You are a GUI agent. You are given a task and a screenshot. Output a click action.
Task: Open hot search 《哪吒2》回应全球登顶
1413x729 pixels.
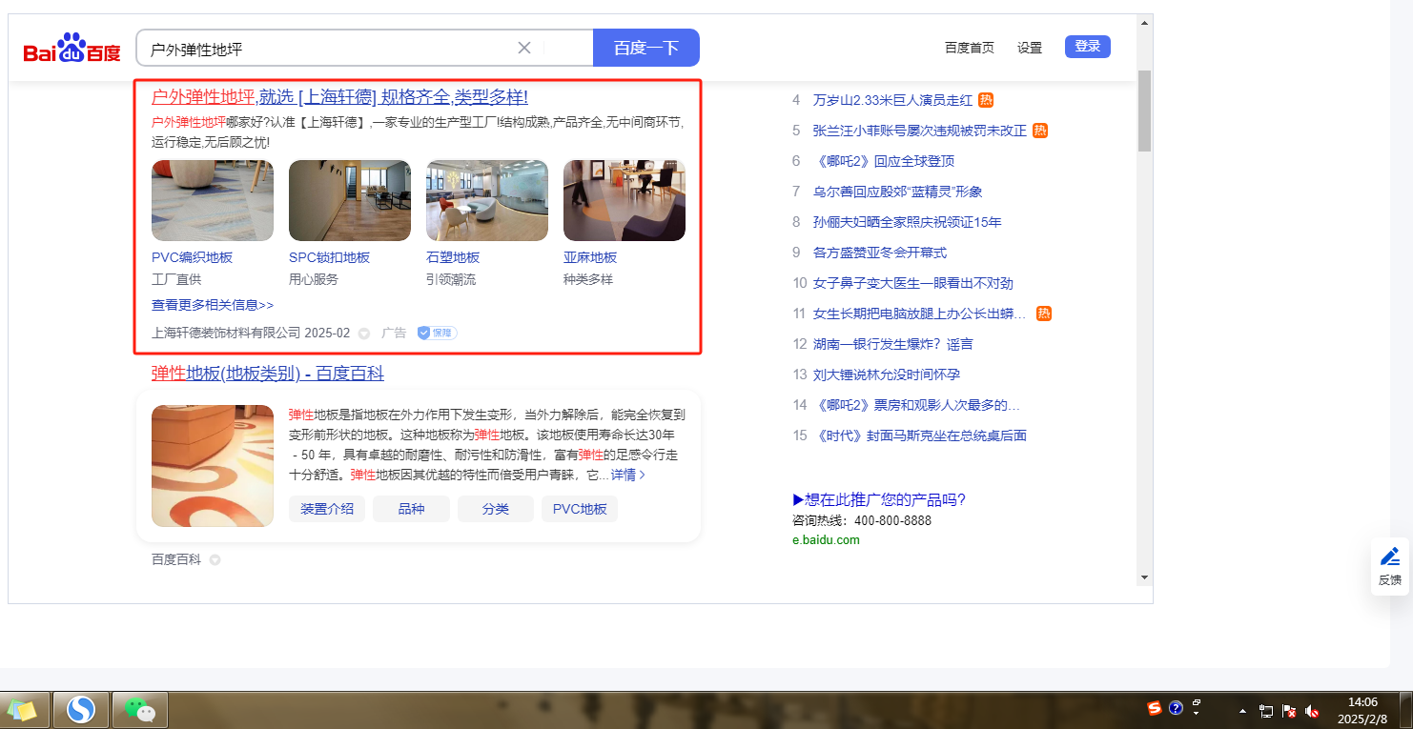click(x=884, y=161)
